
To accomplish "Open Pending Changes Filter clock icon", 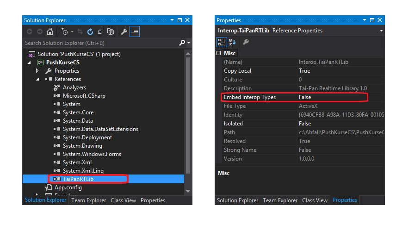I will [x=65, y=31].
